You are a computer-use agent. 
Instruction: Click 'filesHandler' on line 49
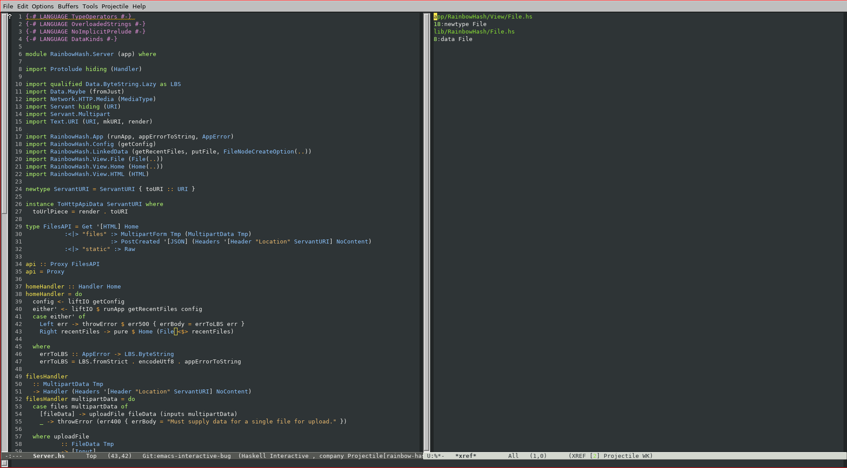click(46, 377)
